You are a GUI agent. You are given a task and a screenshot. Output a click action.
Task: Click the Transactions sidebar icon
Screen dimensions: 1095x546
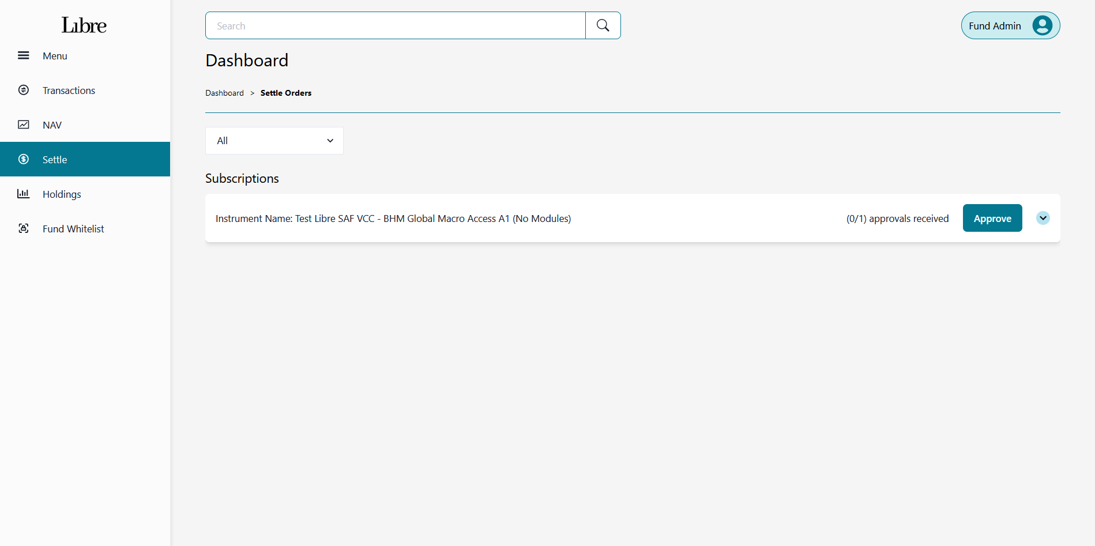[23, 91]
